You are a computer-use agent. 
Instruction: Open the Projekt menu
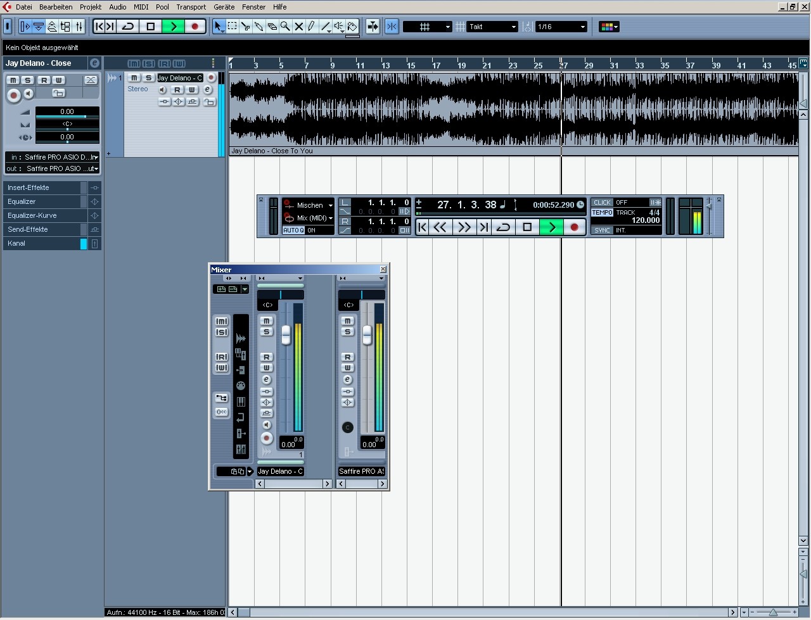(x=91, y=7)
